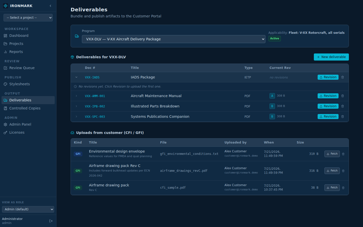
Task: Go to Projects in the sidebar
Action: pos(28,44)
